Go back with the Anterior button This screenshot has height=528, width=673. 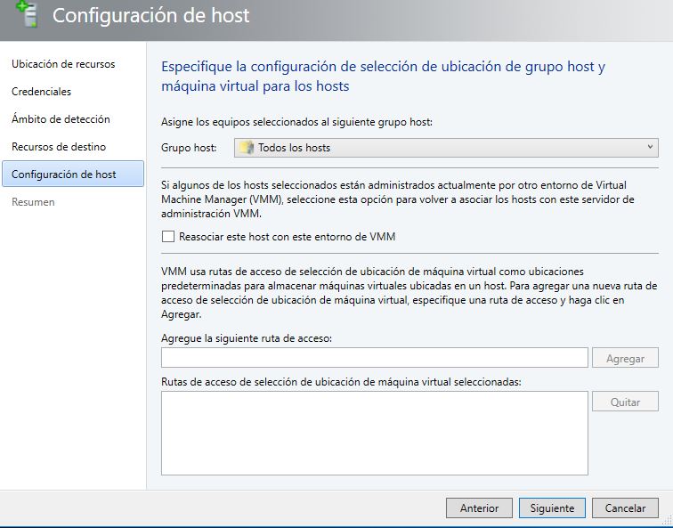(x=479, y=508)
